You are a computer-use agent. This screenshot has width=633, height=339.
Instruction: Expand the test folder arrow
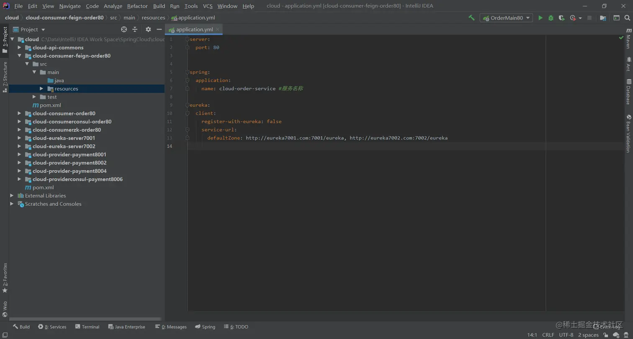pos(34,97)
